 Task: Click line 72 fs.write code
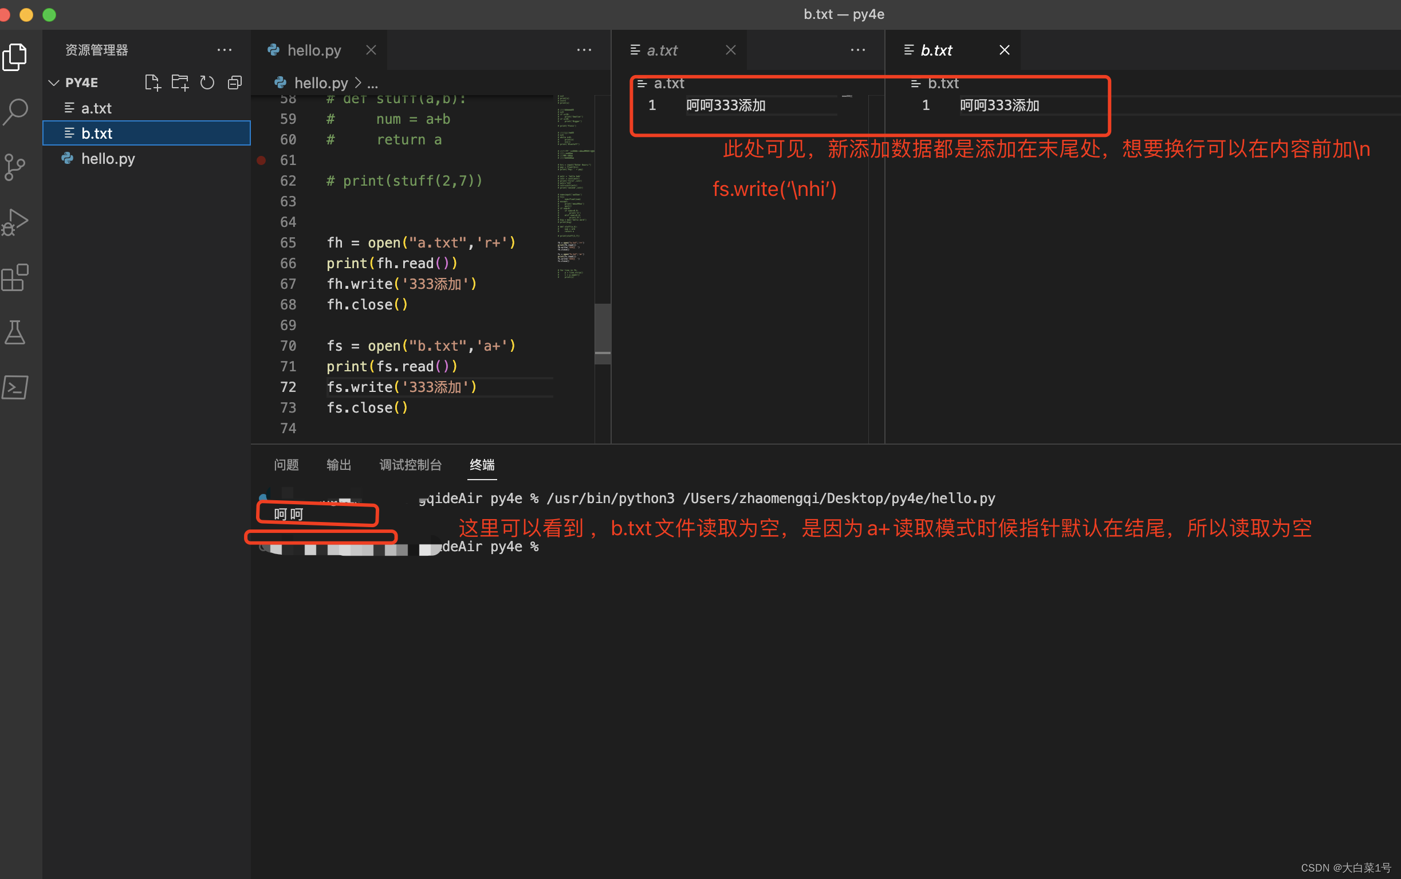pos(402,387)
